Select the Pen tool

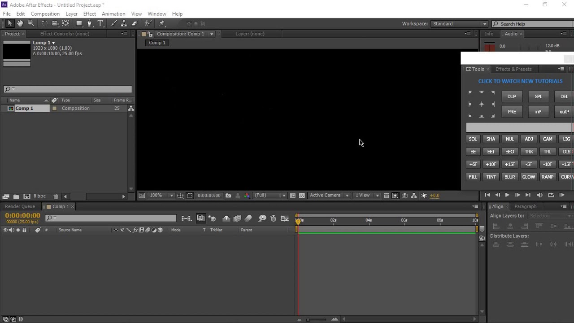click(90, 23)
